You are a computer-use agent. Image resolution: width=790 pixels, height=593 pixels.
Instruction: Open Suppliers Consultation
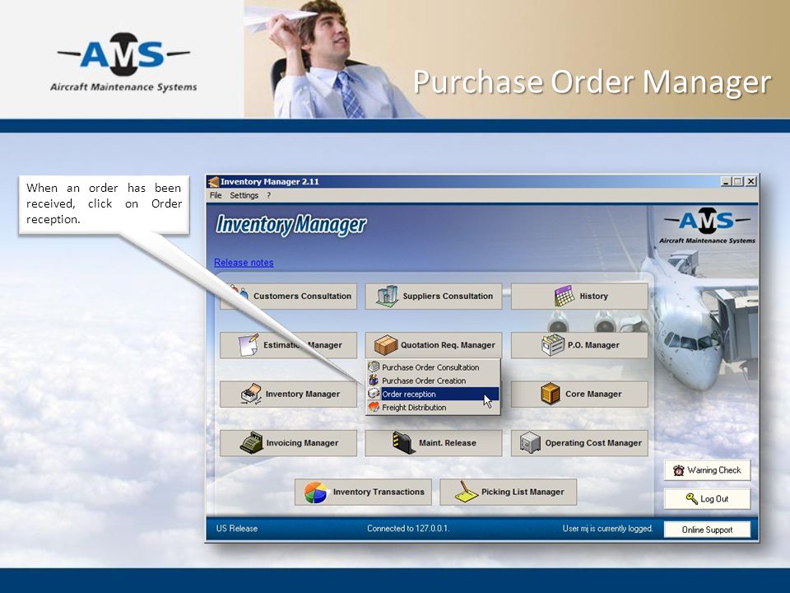pyautogui.click(x=434, y=296)
